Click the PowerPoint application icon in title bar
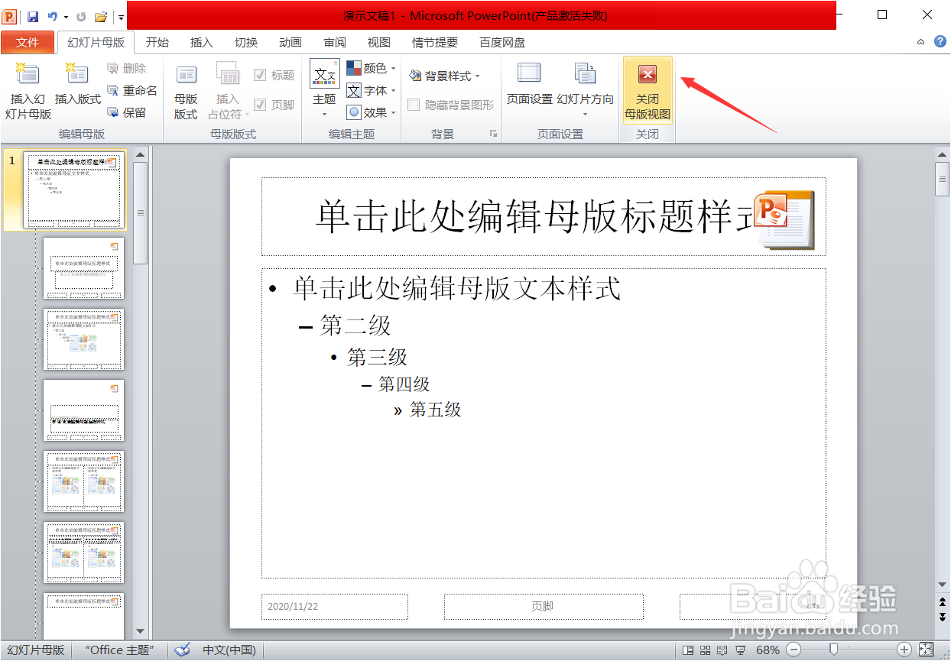This screenshot has width=951, height=661. (9, 16)
